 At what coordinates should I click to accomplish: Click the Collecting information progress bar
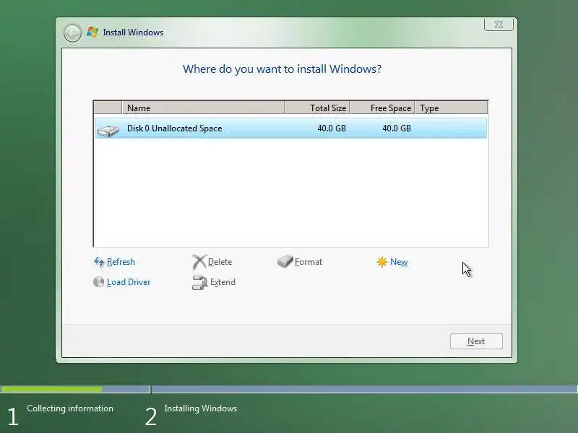(x=75, y=389)
